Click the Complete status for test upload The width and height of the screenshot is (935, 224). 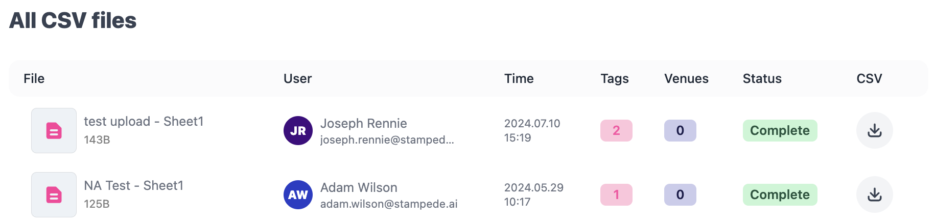pyautogui.click(x=780, y=130)
